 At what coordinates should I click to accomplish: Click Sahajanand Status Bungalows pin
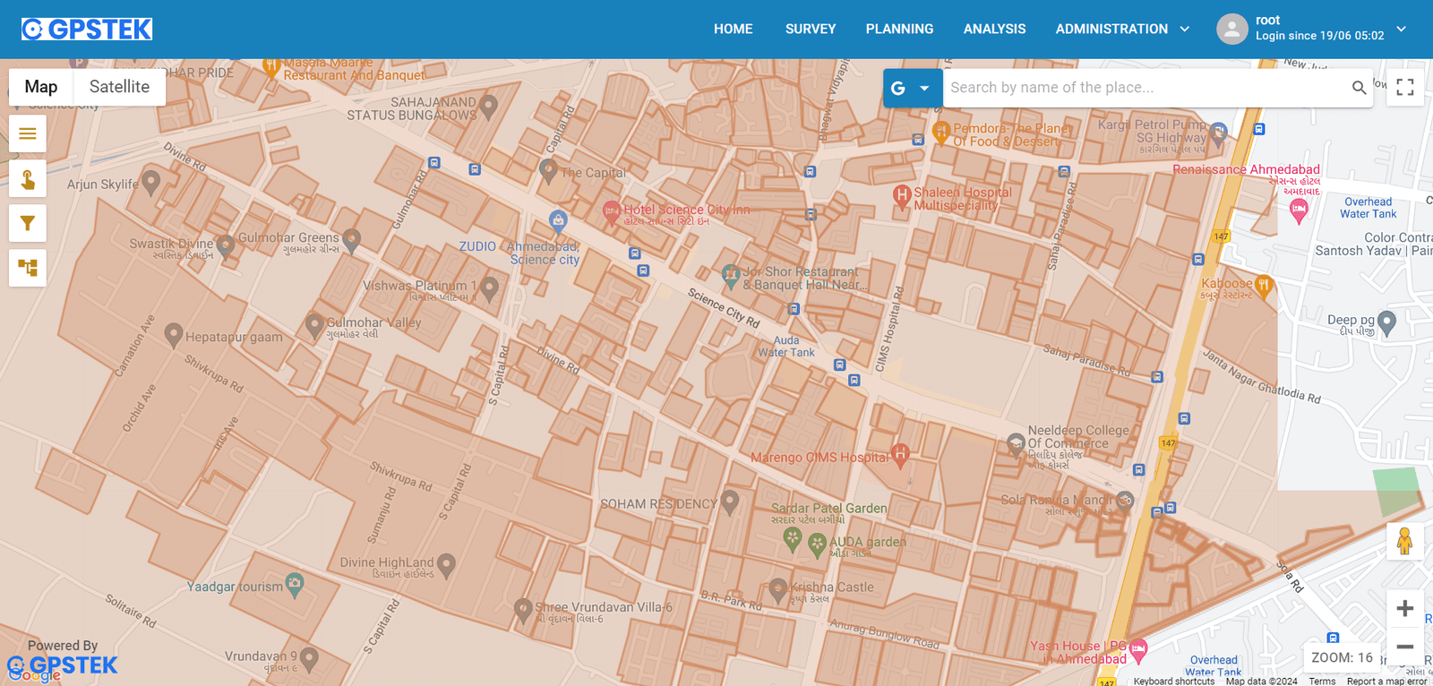tap(488, 107)
